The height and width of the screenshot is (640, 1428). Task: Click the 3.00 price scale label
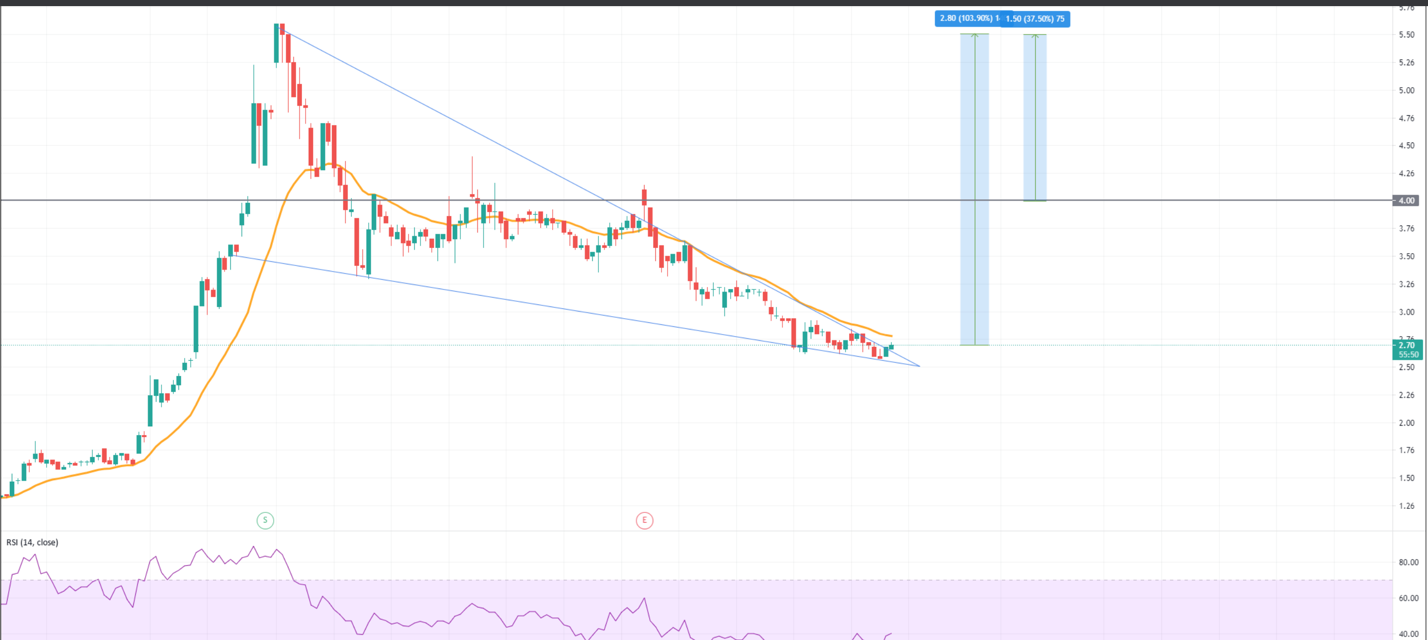pyautogui.click(x=1406, y=312)
